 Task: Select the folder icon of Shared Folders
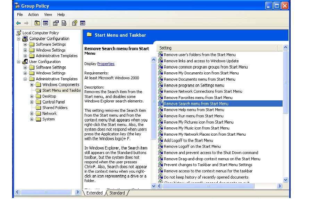(x=39, y=107)
